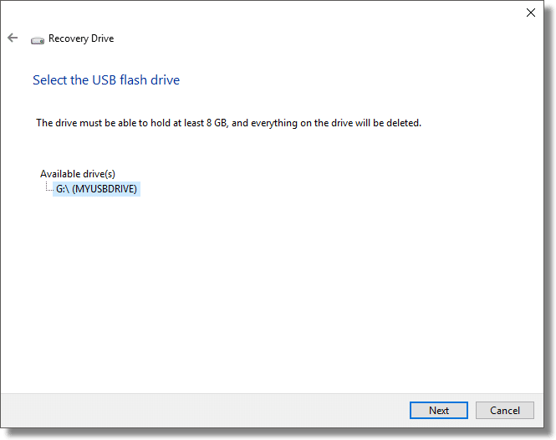Click the Next button
This screenshot has height=440, width=556.
[439, 410]
